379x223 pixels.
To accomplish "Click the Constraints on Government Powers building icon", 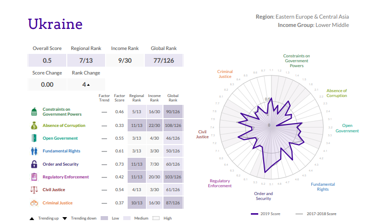I will coord(34,112).
